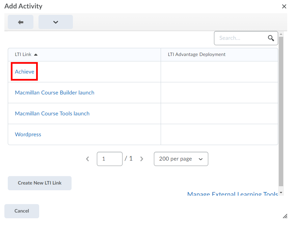Click the close X on Add Activity dialog
This screenshot has height=225, width=295.
[x=284, y=6]
